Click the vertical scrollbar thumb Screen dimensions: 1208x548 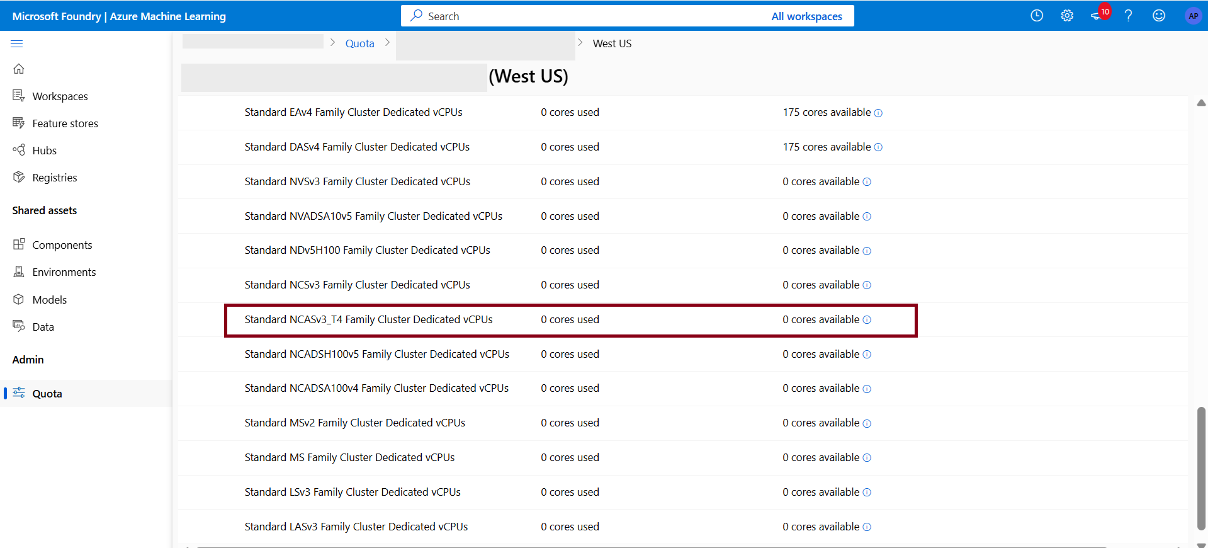1201,469
